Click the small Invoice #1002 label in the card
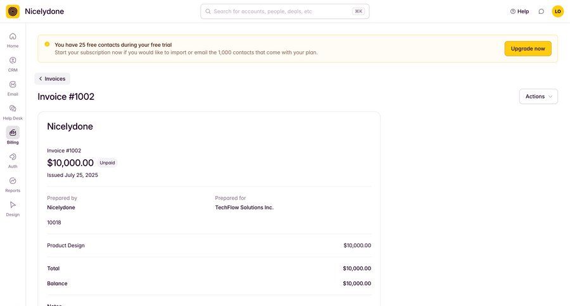570x306 pixels. (64, 150)
